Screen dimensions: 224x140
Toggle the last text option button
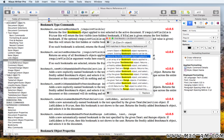(x=213, y=48)
